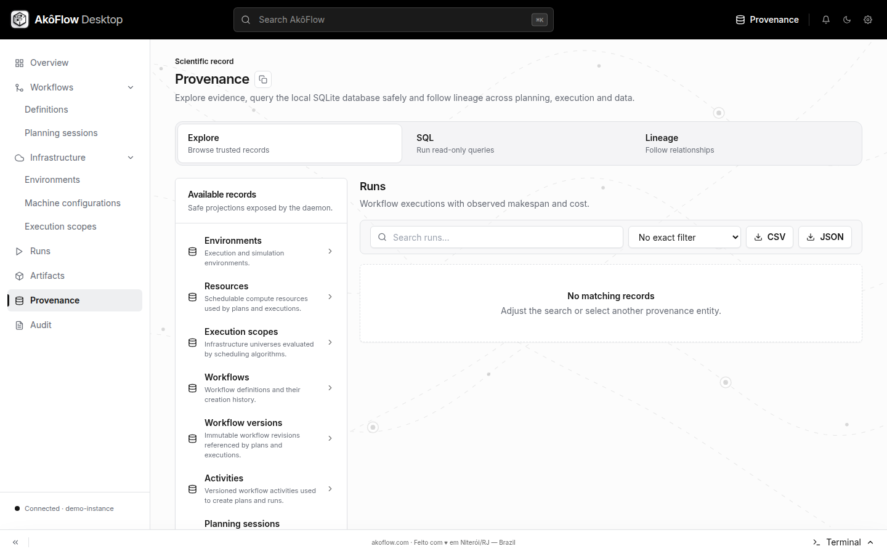This screenshot has width=887, height=554.
Task: Click the Runs play icon in sidebar
Action: click(19, 251)
